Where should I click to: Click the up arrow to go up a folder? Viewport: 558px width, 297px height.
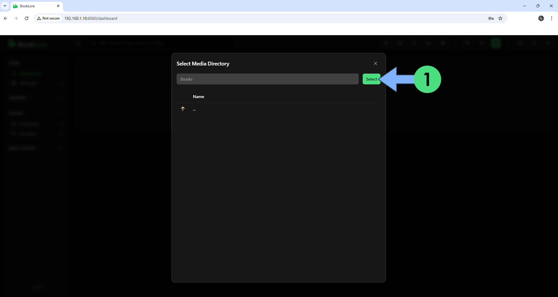pyautogui.click(x=183, y=109)
